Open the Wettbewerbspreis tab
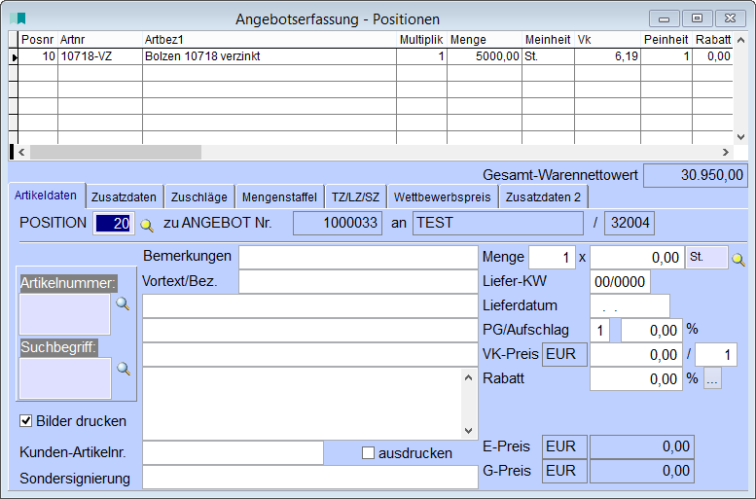Screen dimensions: 756x499 point(442,196)
